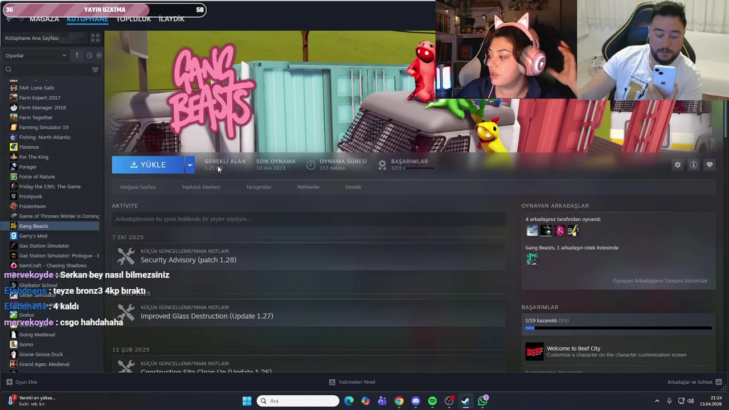Click the Improved Glass Destruction update icon
729x410 pixels.
point(126,312)
